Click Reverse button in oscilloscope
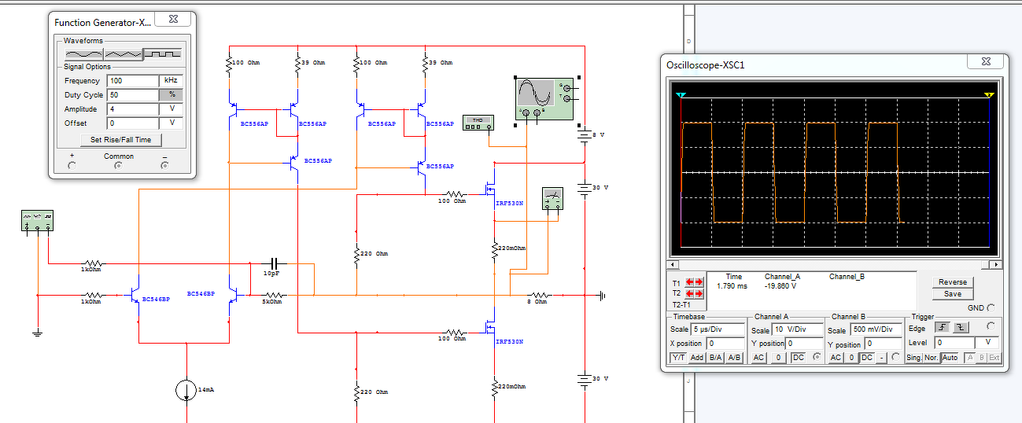This screenshot has height=423, width=1022. click(952, 282)
